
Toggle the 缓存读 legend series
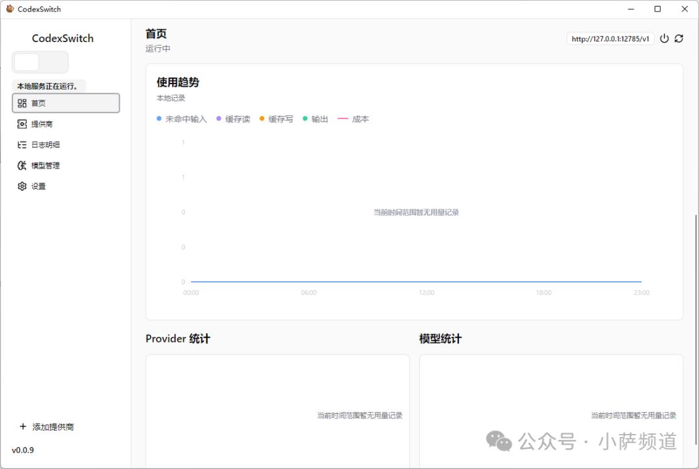(x=233, y=119)
